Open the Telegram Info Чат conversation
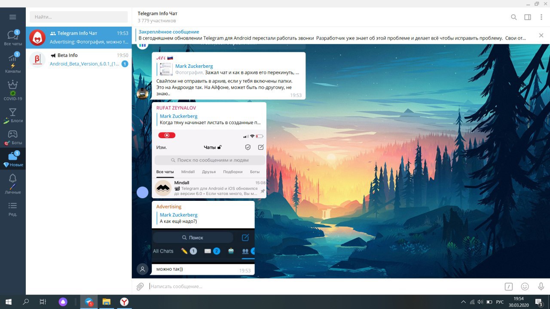Image resolution: width=550 pixels, height=309 pixels. 79,38
